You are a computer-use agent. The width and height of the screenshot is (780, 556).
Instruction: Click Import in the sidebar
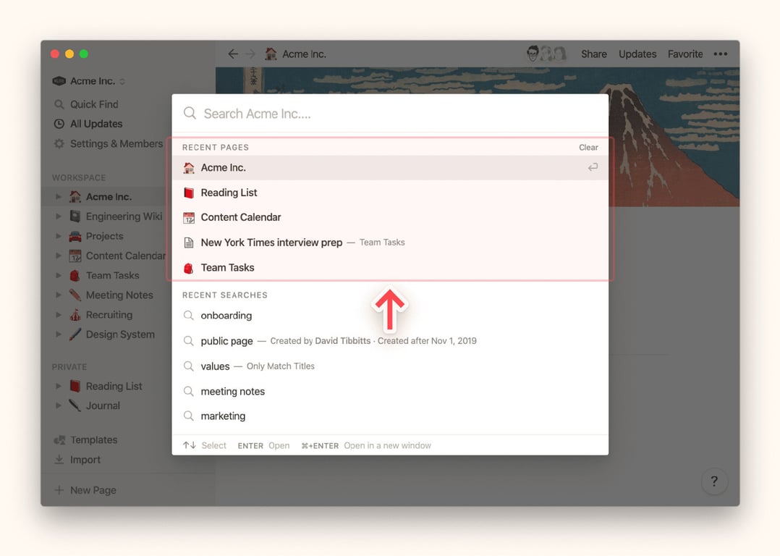coord(85,460)
